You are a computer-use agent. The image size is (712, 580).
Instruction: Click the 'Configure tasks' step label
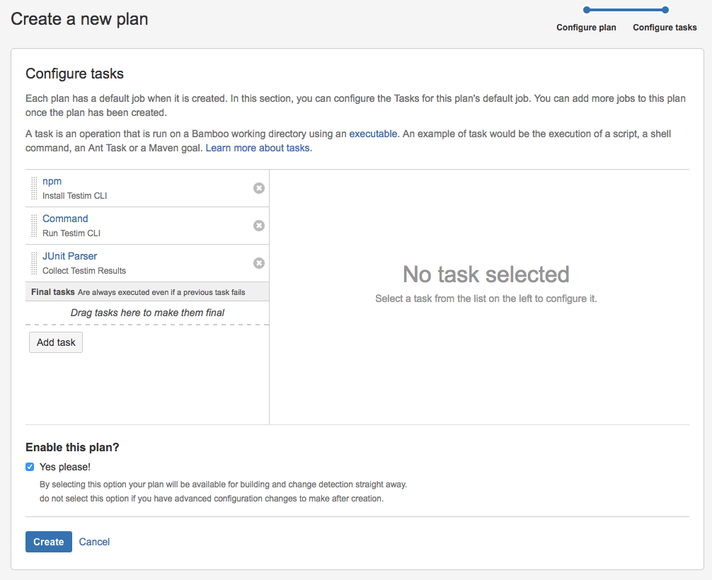[665, 28]
